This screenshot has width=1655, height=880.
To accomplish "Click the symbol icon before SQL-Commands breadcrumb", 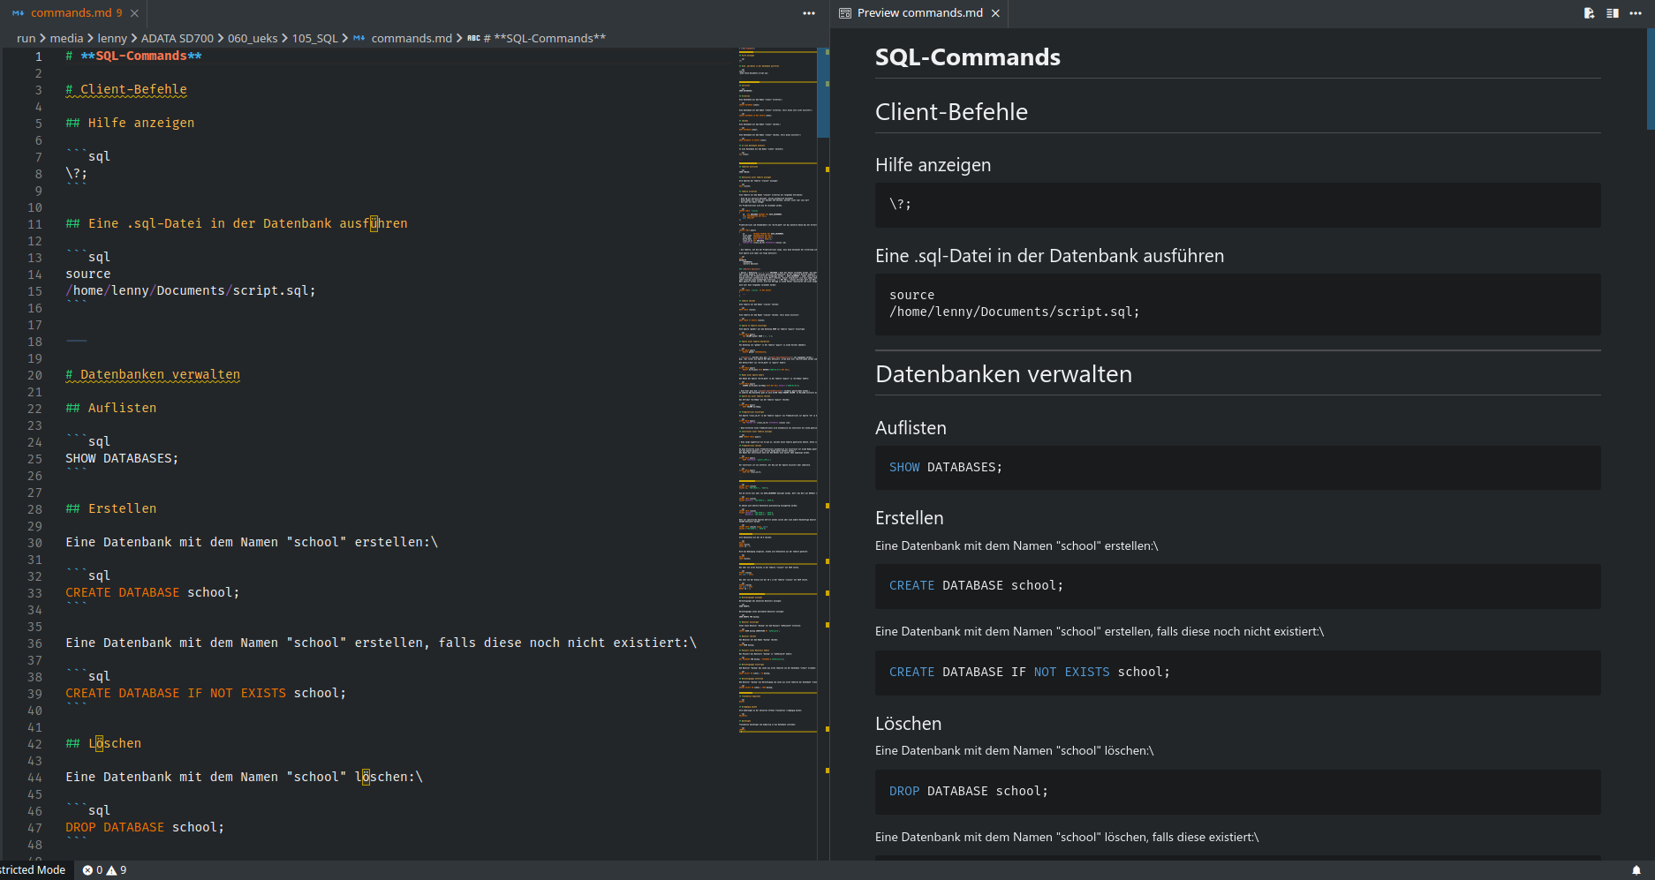I will [x=474, y=38].
